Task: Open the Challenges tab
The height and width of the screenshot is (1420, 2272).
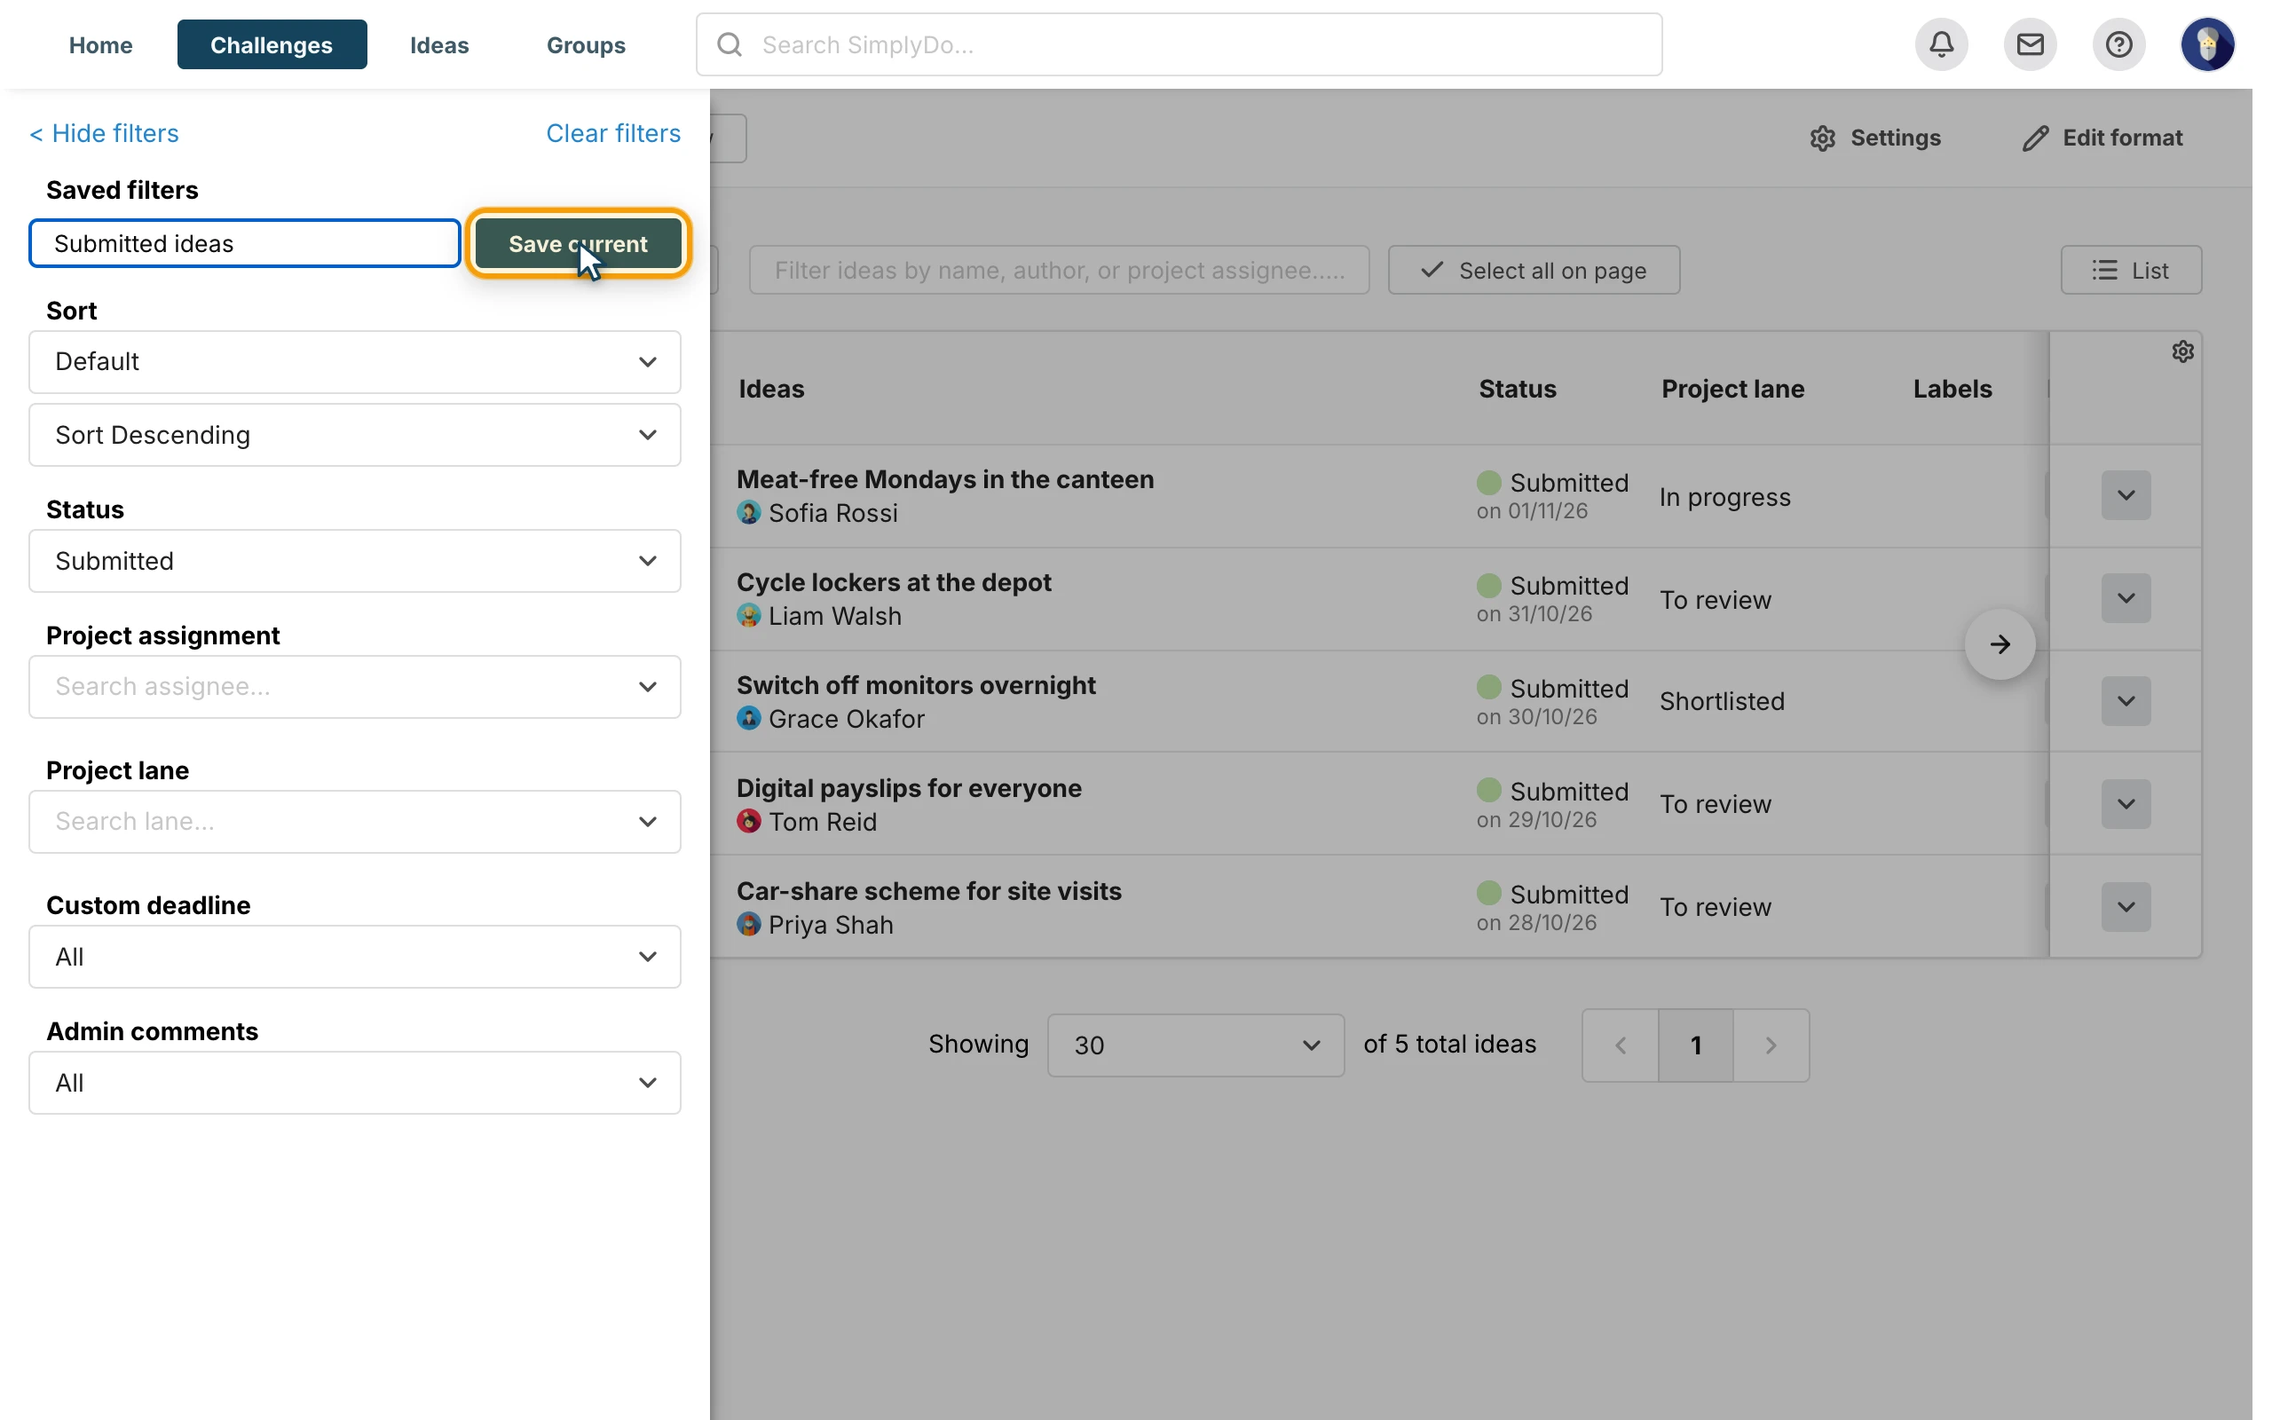Action: click(x=272, y=44)
